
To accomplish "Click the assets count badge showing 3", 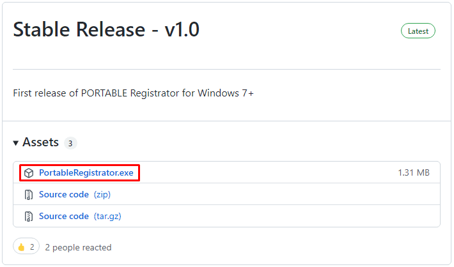I will 70,143.
